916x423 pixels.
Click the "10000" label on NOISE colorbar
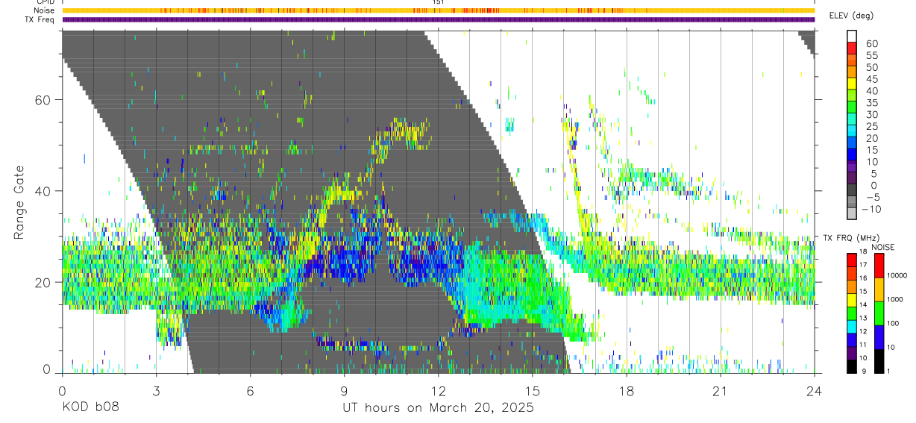pyautogui.click(x=897, y=275)
